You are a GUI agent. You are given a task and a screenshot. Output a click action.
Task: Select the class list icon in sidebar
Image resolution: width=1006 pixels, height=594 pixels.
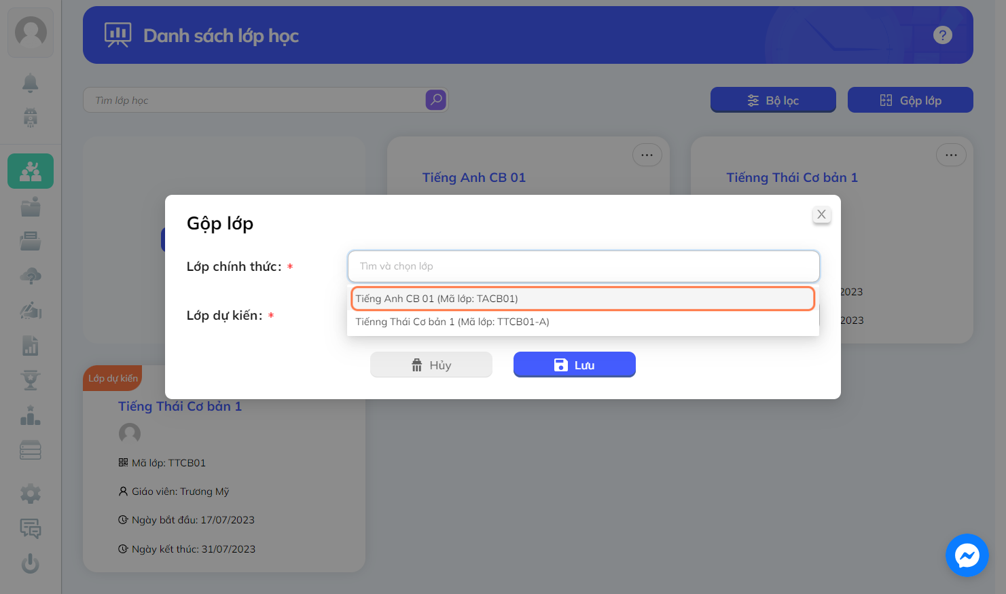pyautogui.click(x=31, y=171)
